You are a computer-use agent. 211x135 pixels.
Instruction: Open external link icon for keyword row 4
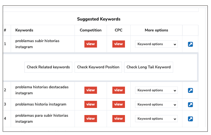[190, 119]
